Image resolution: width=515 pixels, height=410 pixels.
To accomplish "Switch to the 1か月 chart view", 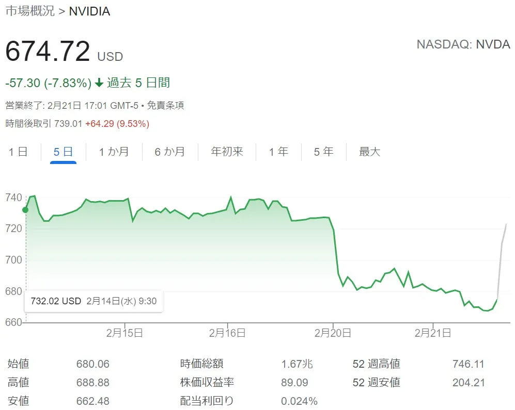I will [113, 152].
